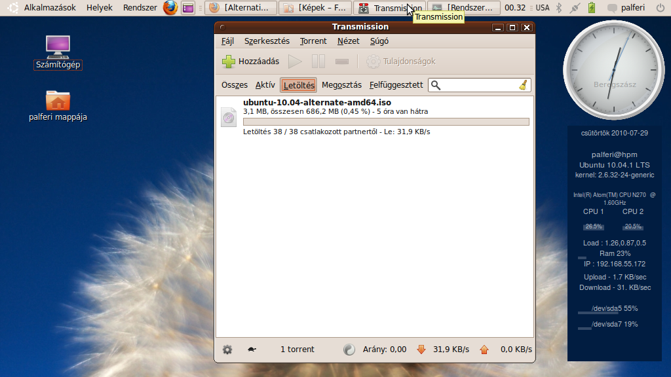Toggle turtle speed-limit mode
This screenshot has width=671, height=377.
tap(252, 350)
